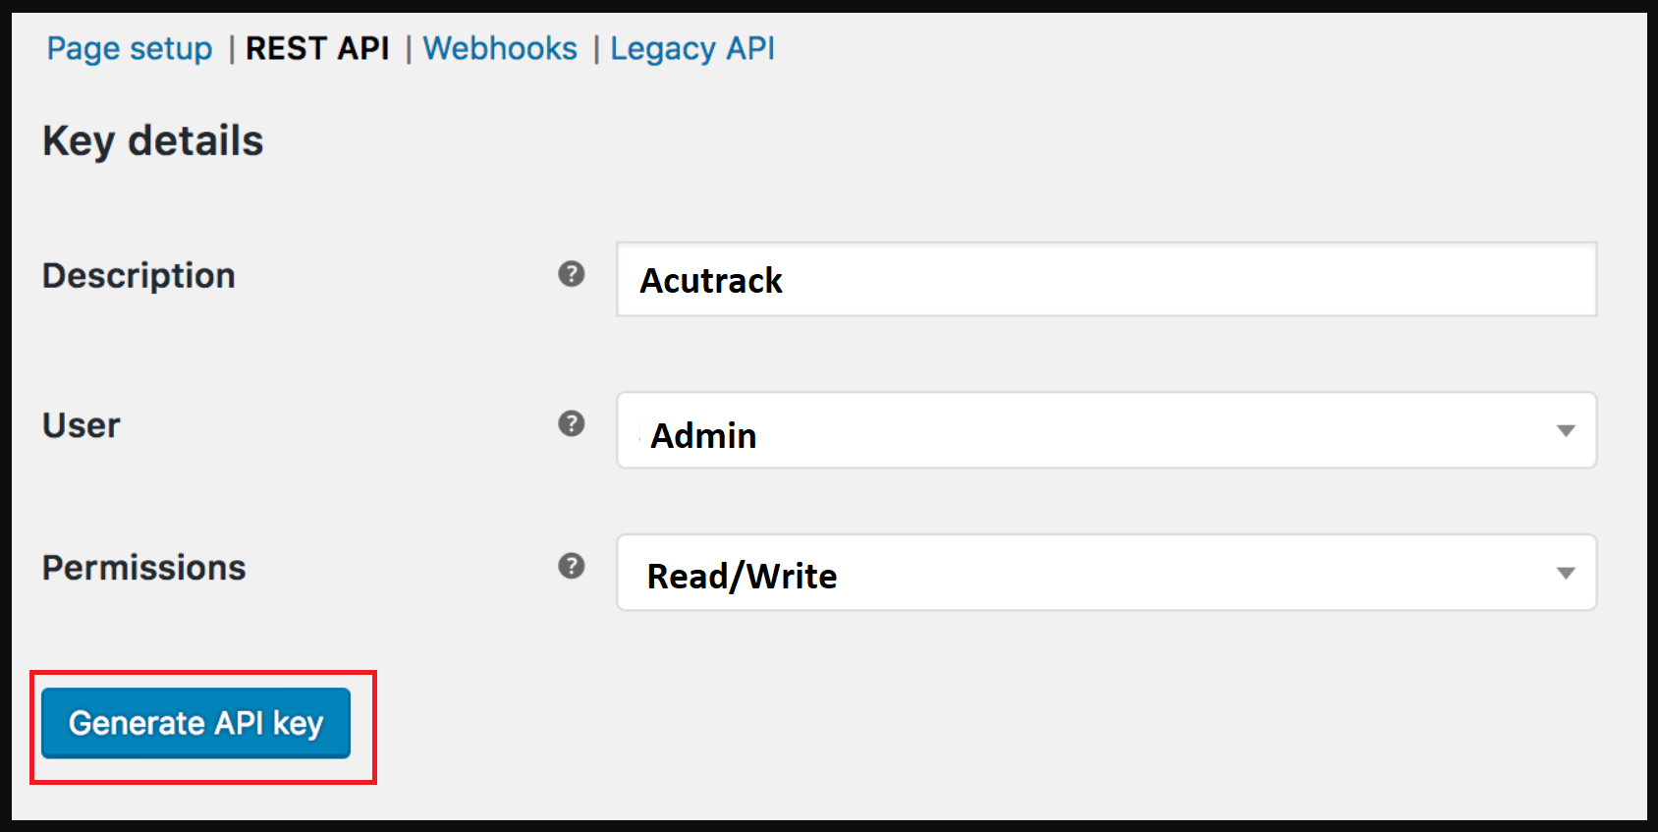Open the User dropdown showing Admin
The width and height of the screenshot is (1658, 832).
tap(1106, 430)
